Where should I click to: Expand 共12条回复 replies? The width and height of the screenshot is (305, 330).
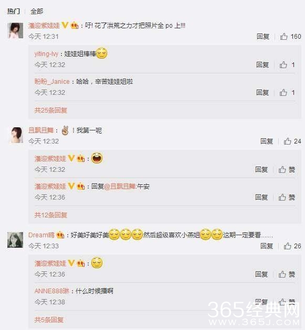click(x=50, y=215)
